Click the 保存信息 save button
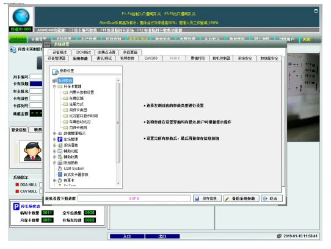331x249 pixels. coord(207,198)
